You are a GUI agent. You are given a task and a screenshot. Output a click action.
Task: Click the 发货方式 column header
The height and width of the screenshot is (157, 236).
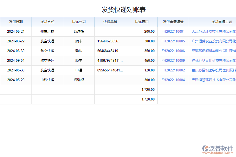tap(47, 22)
